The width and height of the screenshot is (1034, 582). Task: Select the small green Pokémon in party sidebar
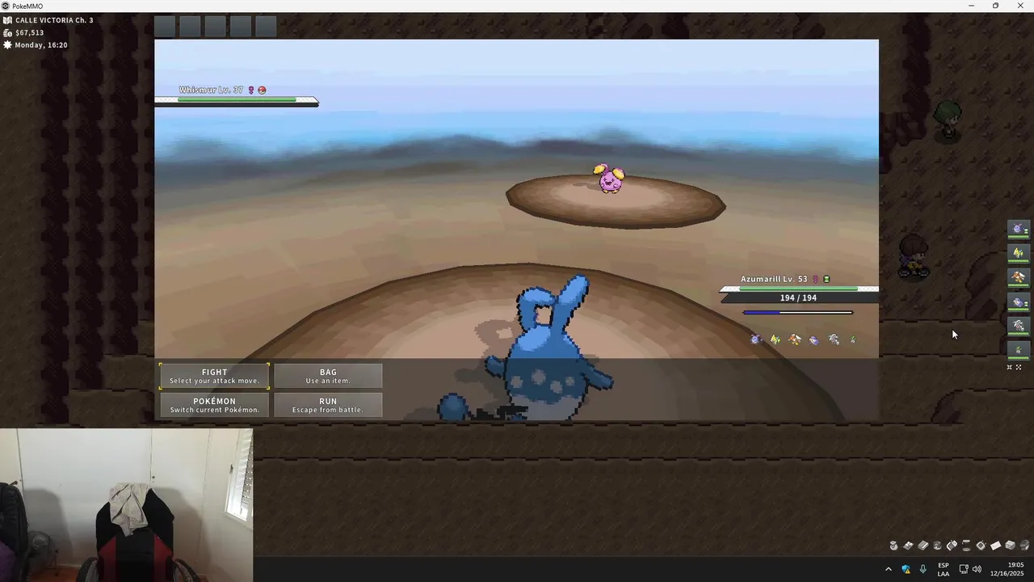[1018, 350]
